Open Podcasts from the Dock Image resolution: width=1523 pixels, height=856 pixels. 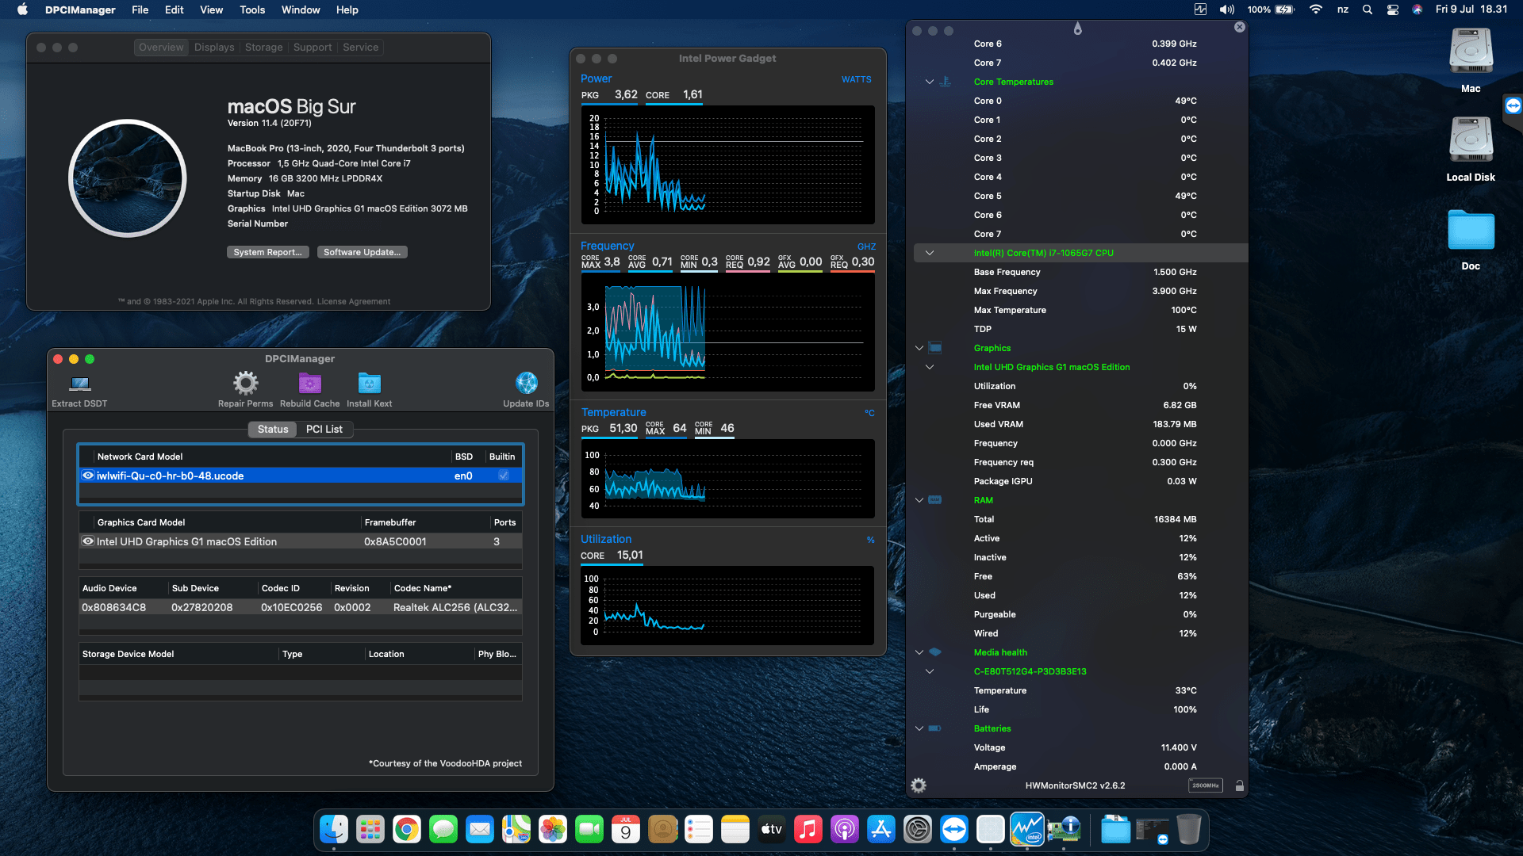pos(845,830)
